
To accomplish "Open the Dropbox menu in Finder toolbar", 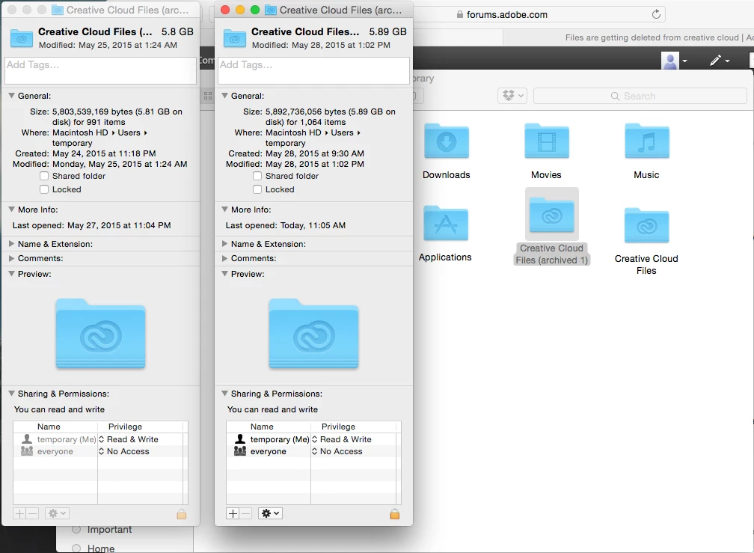I will 512,96.
